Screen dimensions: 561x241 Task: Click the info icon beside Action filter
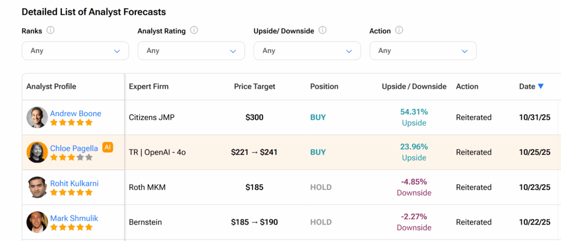click(x=399, y=31)
